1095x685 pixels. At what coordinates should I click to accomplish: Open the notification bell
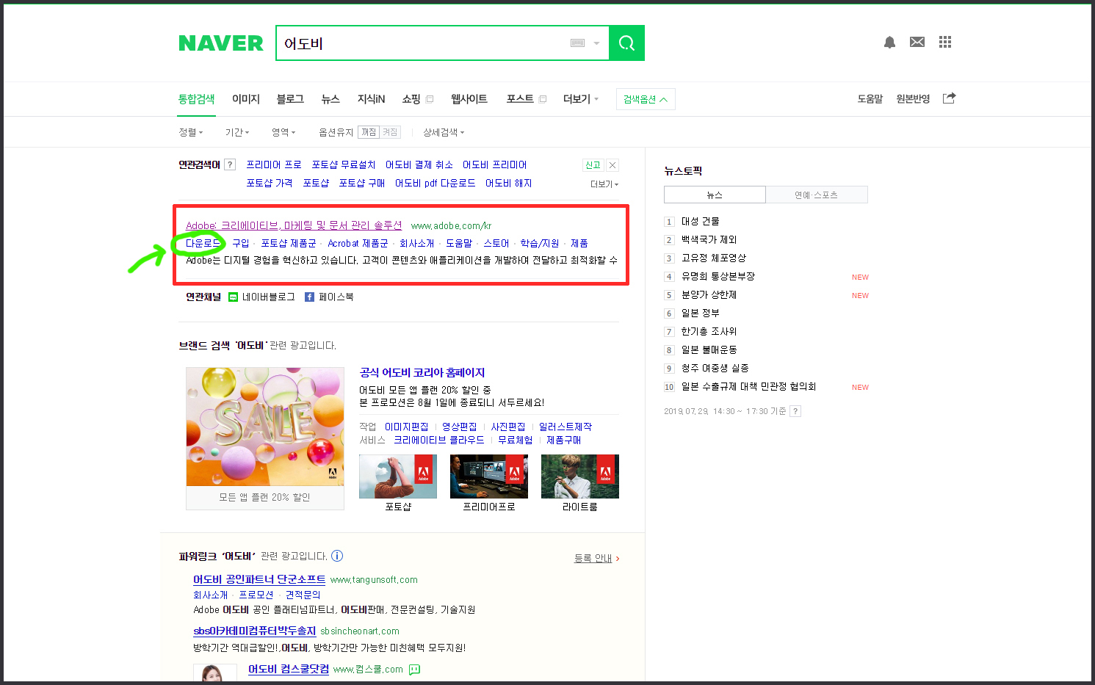click(889, 43)
